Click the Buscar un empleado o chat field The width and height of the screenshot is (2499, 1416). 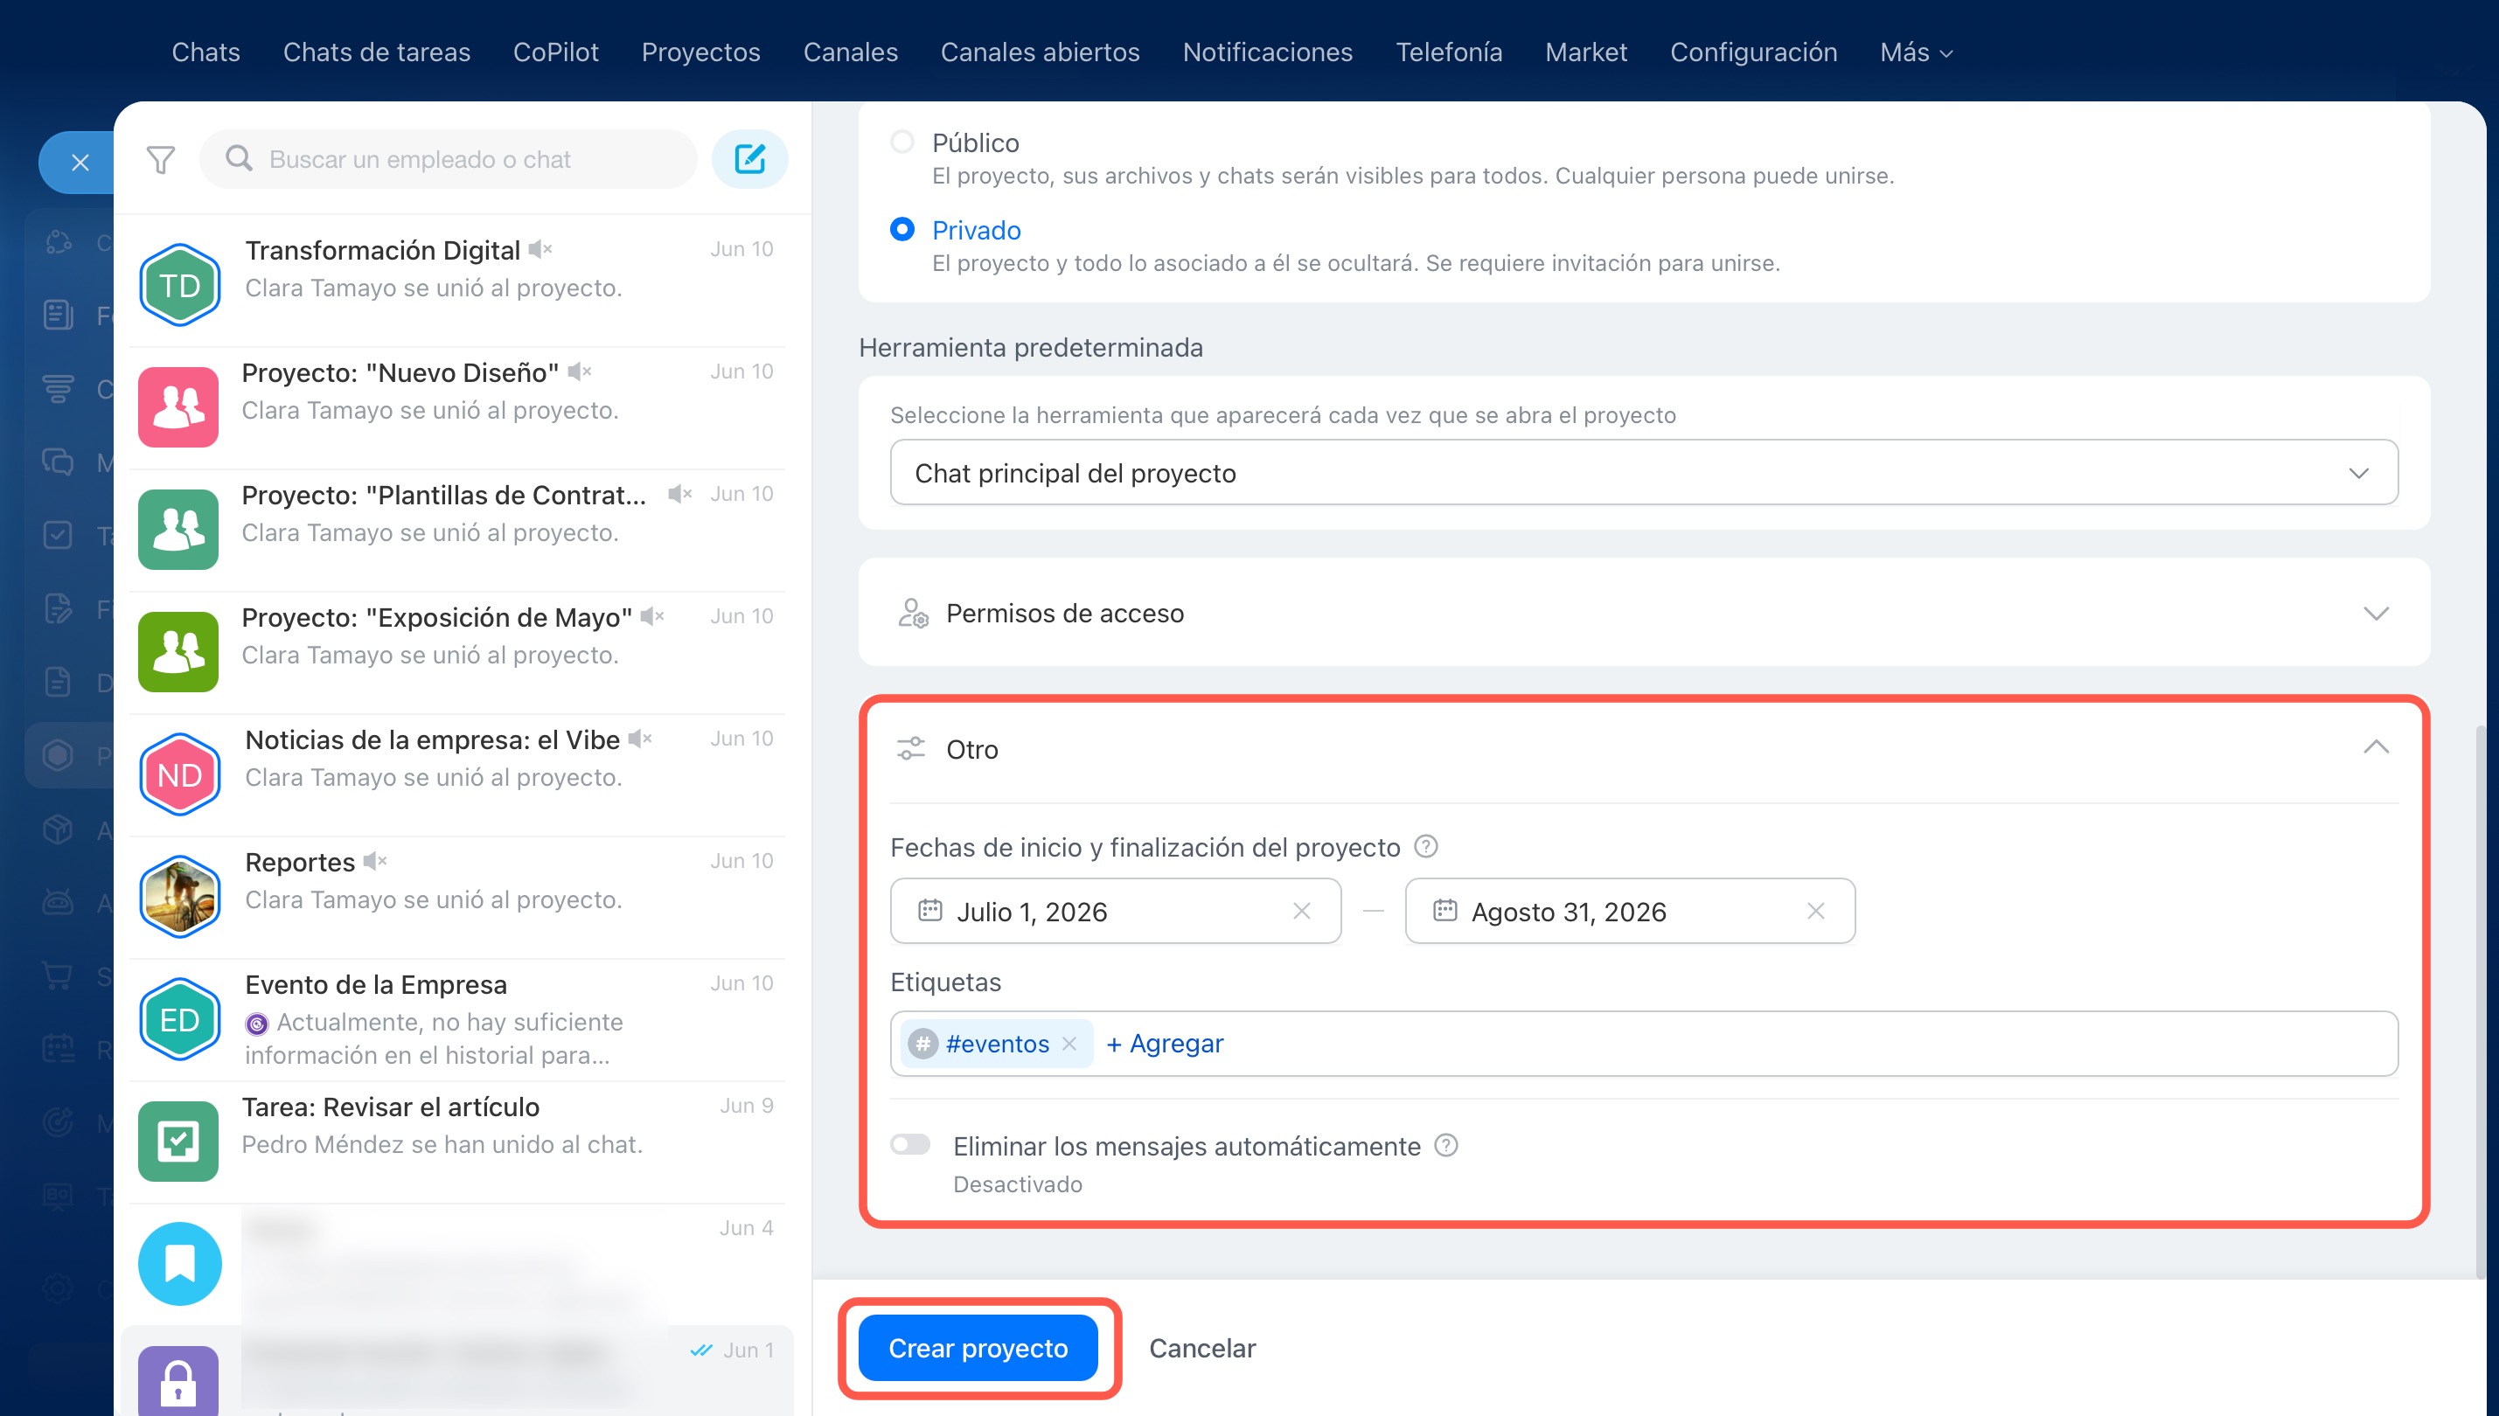point(448,158)
